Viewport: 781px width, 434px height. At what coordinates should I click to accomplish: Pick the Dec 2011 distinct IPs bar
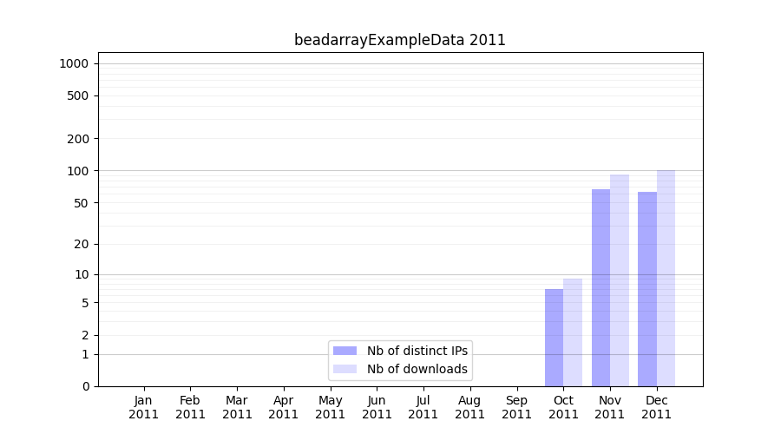[x=647, y=289]
